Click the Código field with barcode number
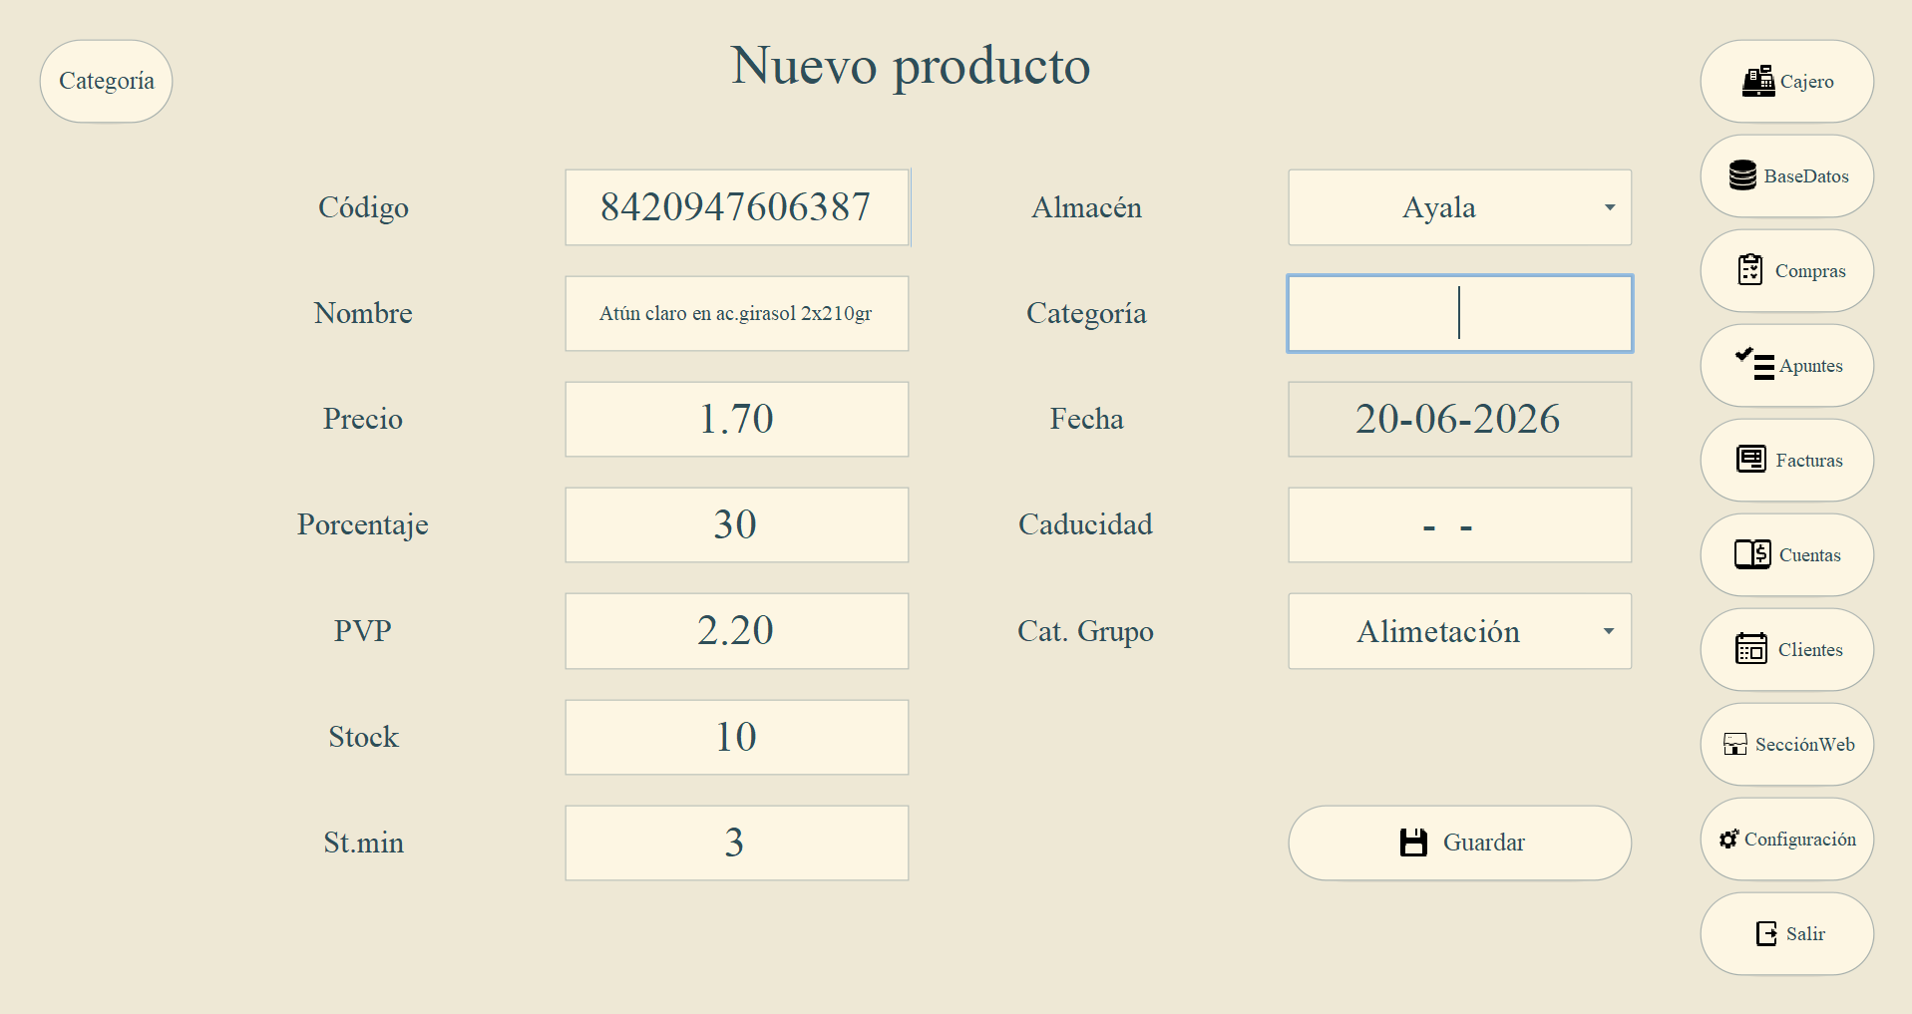 point(737,207)
